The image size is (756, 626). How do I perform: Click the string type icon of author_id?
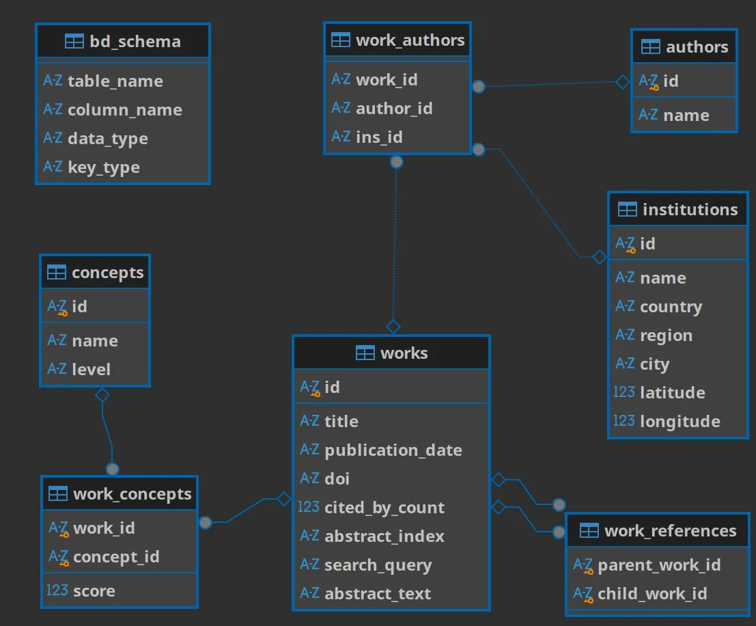341,107
